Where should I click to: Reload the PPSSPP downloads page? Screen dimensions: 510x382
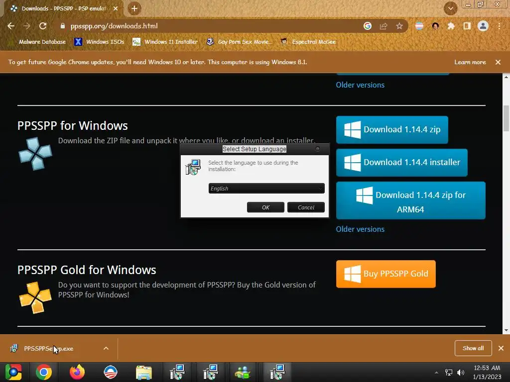pos(43,26)
